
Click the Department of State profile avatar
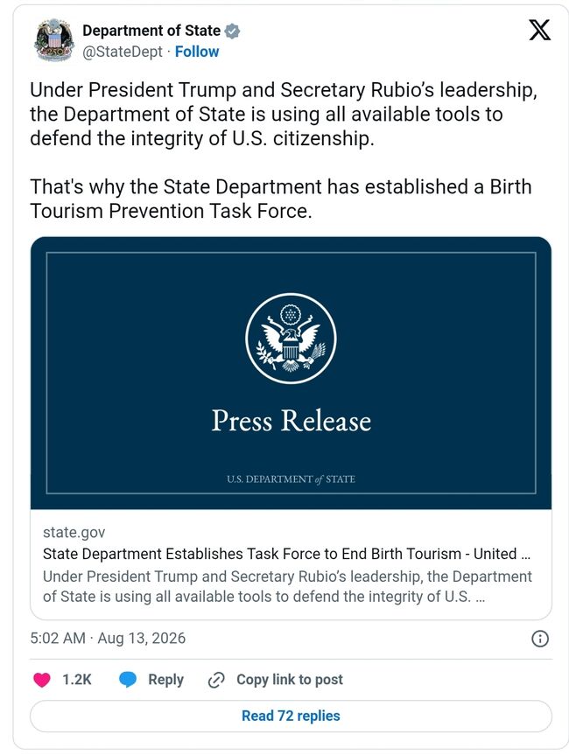[54, 40]
